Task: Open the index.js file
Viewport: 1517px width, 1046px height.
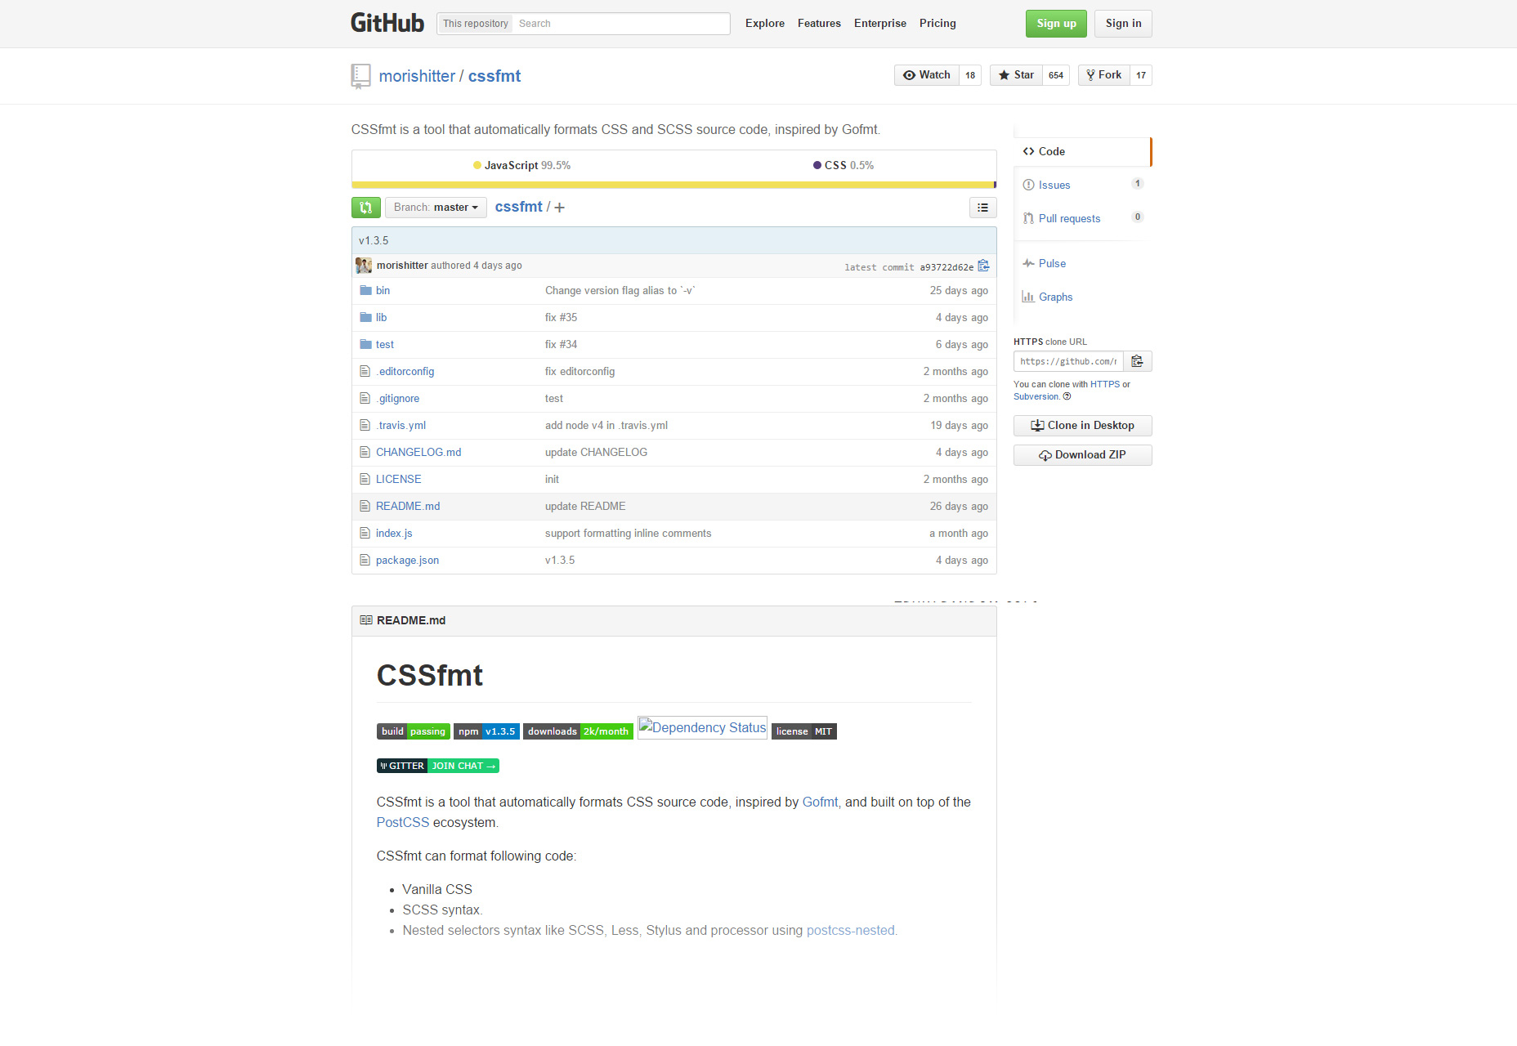Action: click(394, 533)
